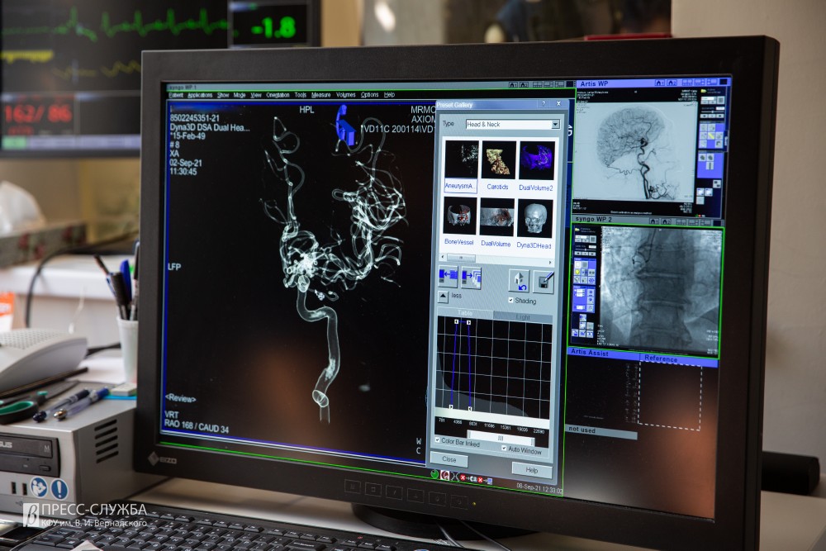Click the reset orientation cube icon
Image resolution: width=826 pixels, height=551 pixels.
tap(518, 281)
